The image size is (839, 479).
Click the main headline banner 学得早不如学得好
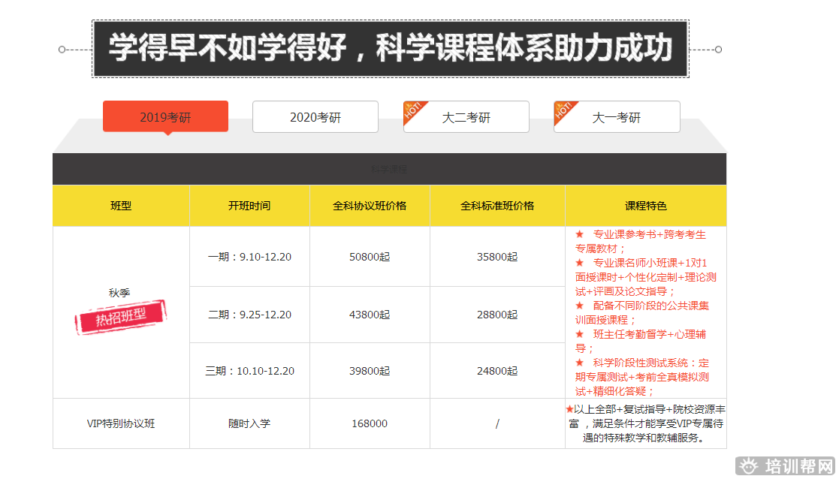coord(389,50)
